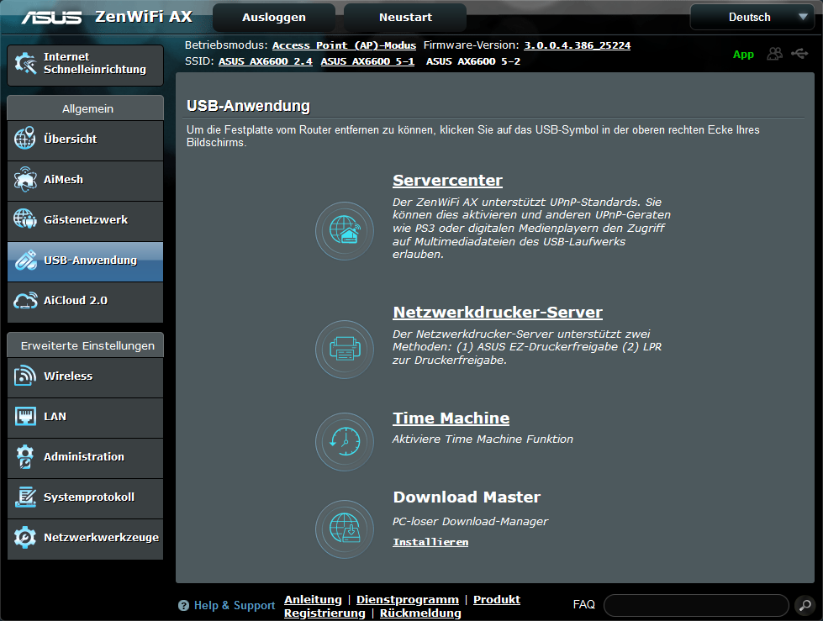Open the Netzwerkwerkzeuge entry
The width and height of the screenshot is (823, 621).
click(85, 539)
